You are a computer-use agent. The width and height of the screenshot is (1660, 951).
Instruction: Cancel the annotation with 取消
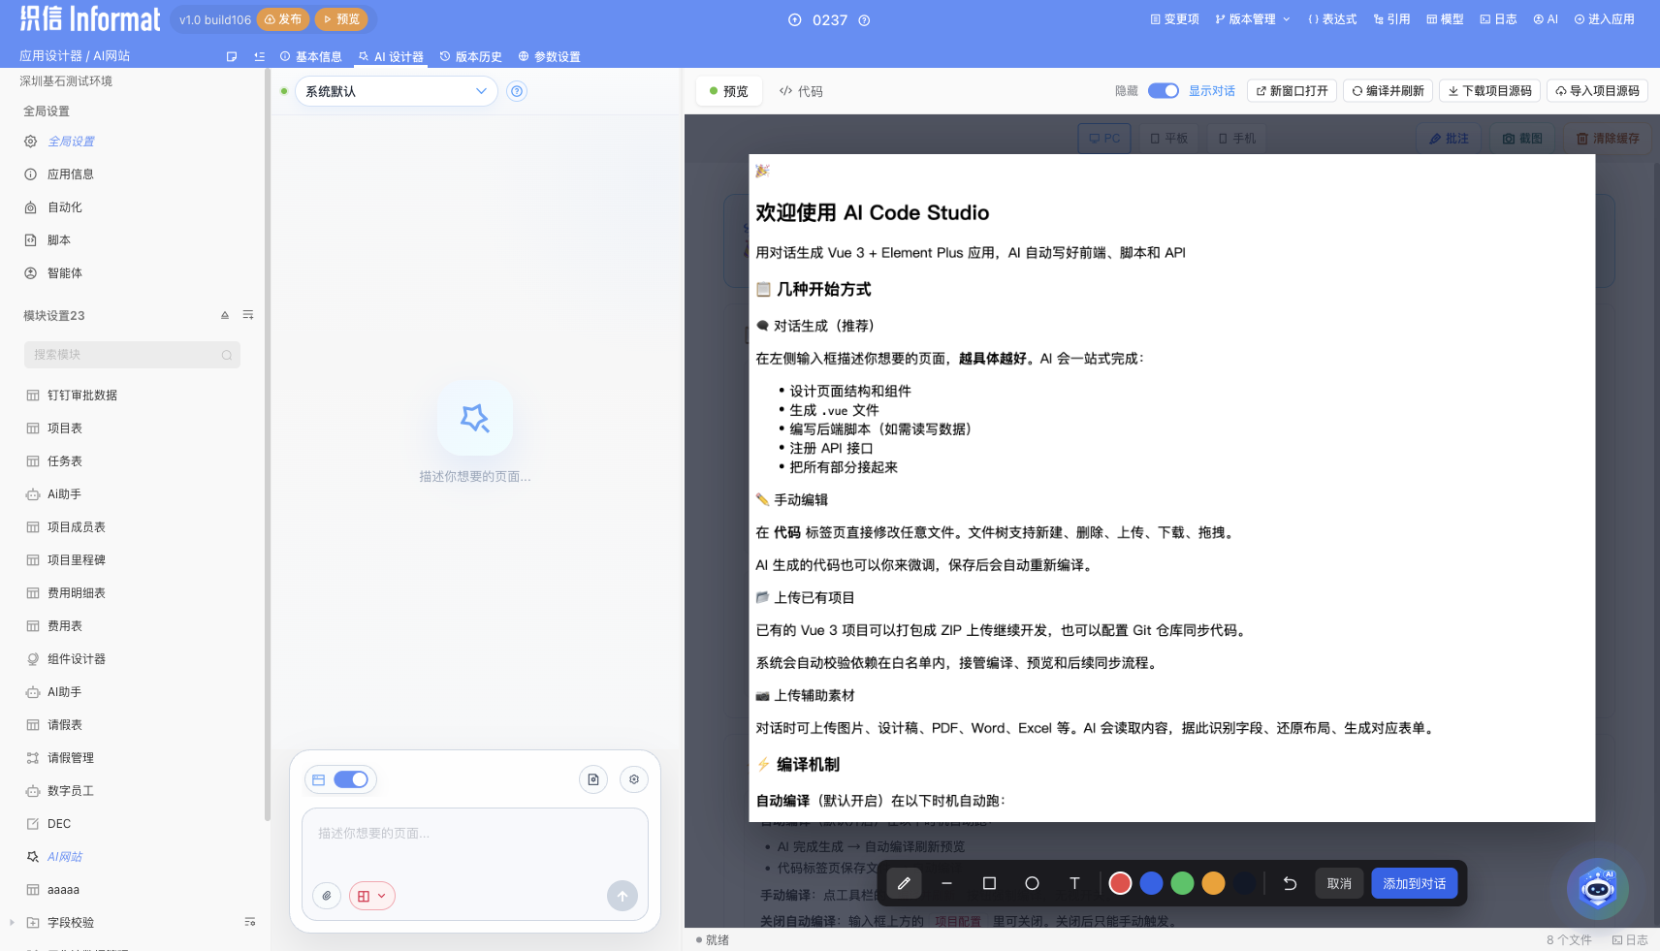1339,883
